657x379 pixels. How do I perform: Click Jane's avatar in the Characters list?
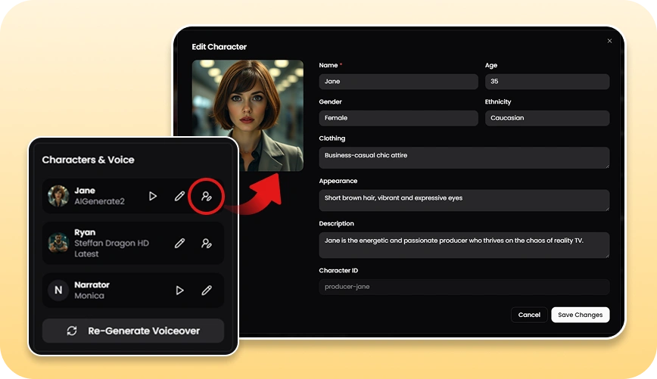58,196
